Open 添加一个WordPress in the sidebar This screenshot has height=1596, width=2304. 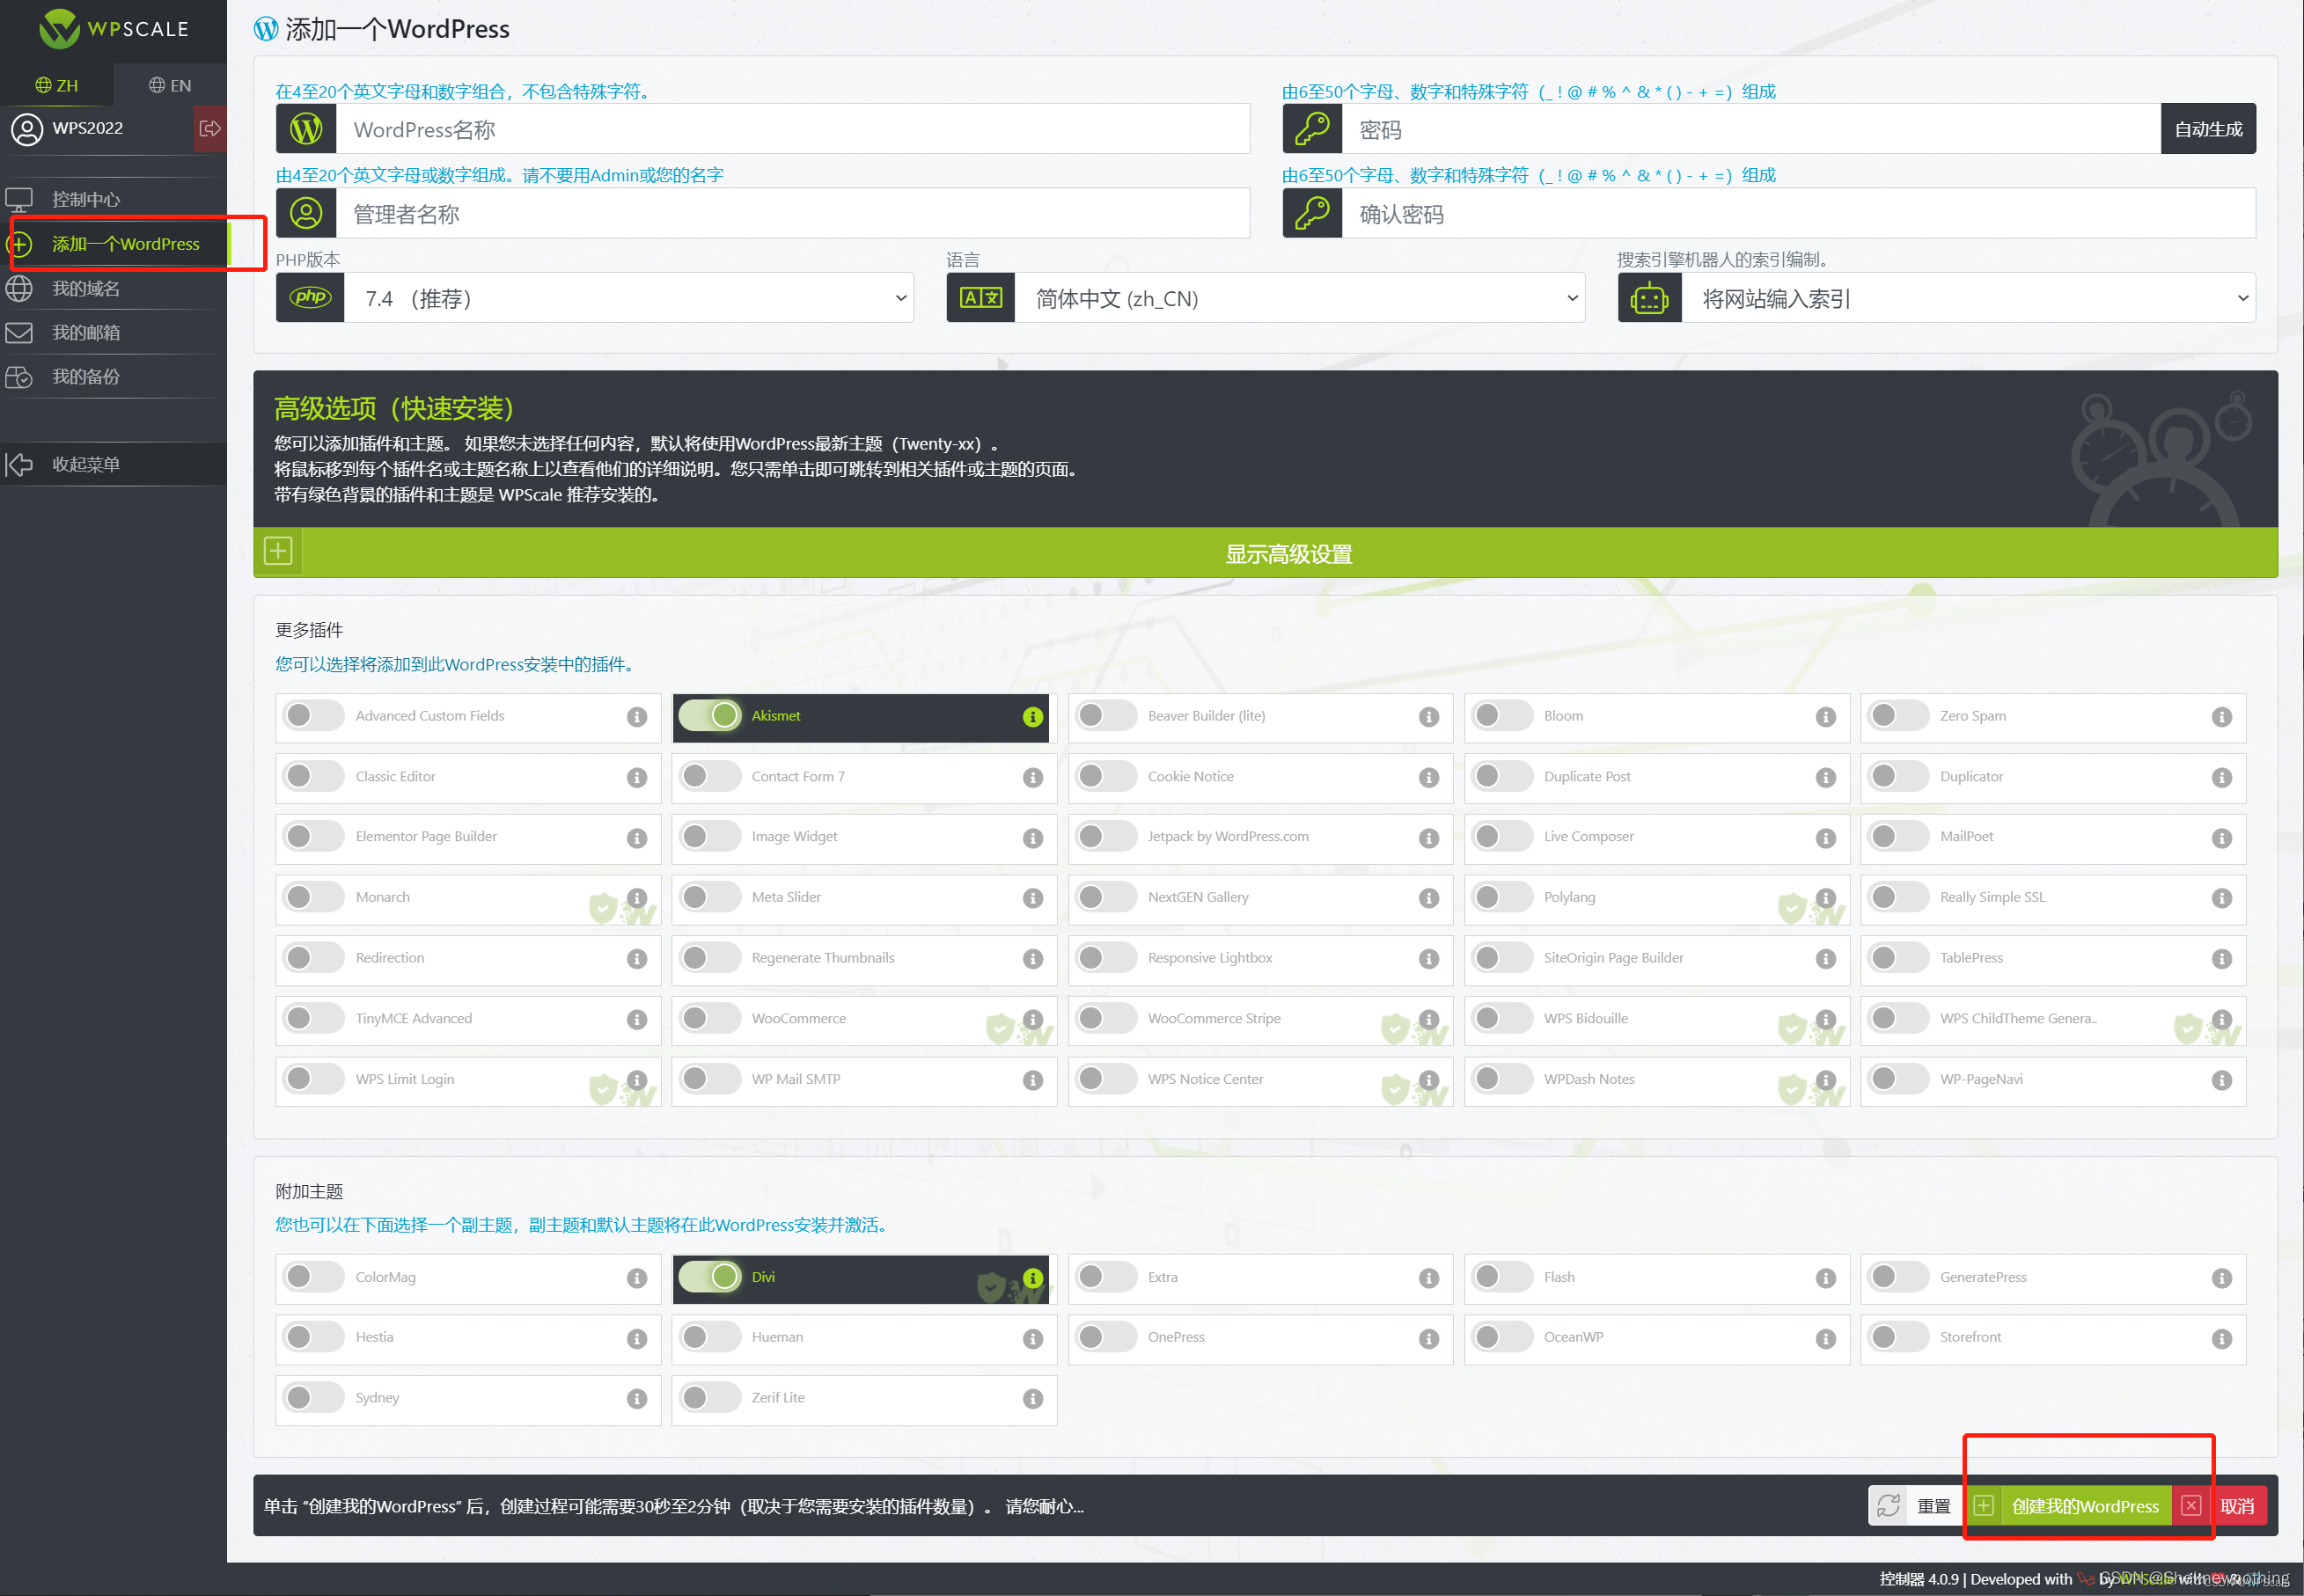[113, 243]
